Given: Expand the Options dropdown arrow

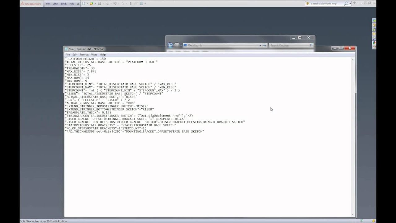Looking at the screenshot, I should point(145,4).
